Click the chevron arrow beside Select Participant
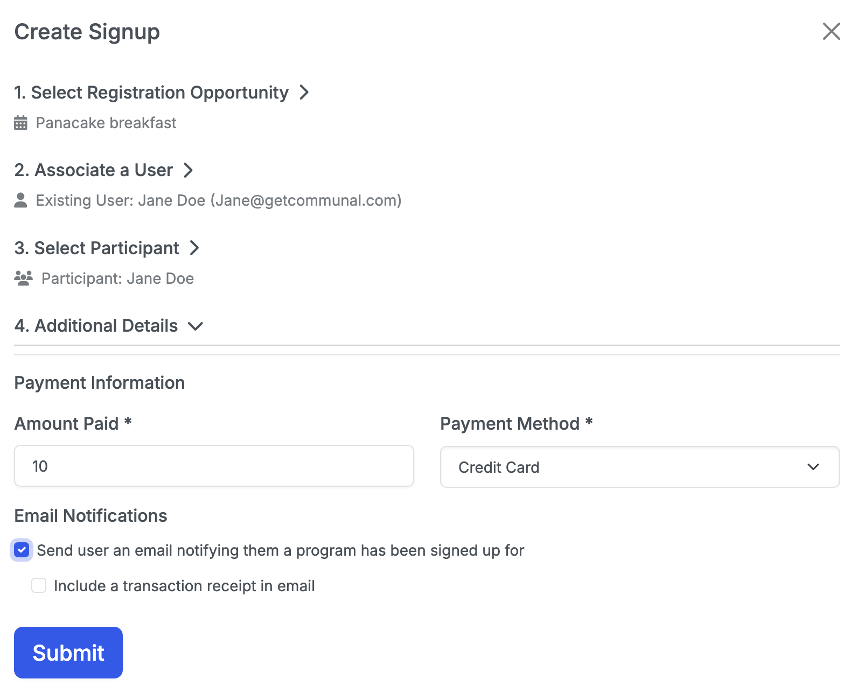 point(194,248)
